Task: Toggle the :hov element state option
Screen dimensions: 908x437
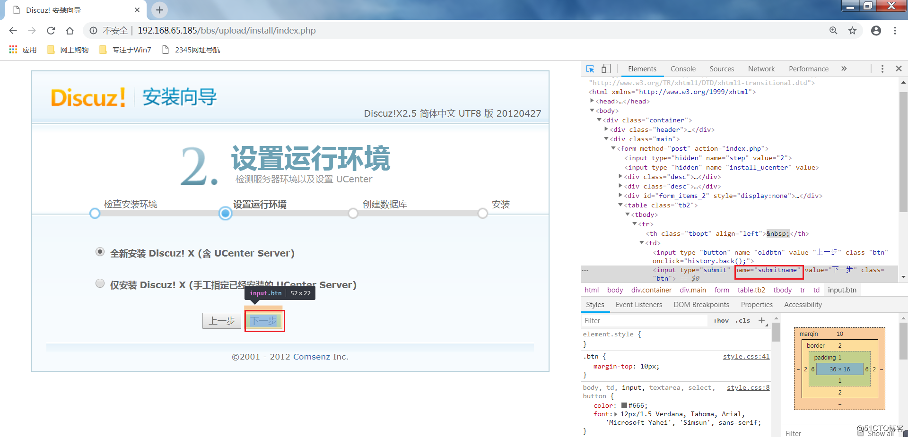Action: 721,320
